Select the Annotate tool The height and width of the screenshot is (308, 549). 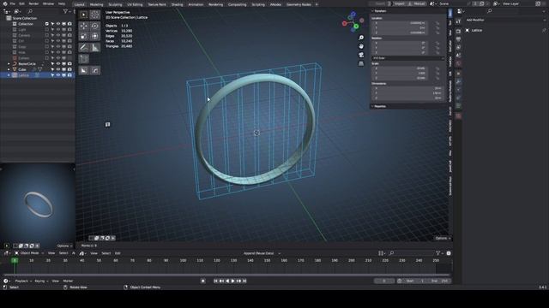pyautogui.click(x=84, y=48)
